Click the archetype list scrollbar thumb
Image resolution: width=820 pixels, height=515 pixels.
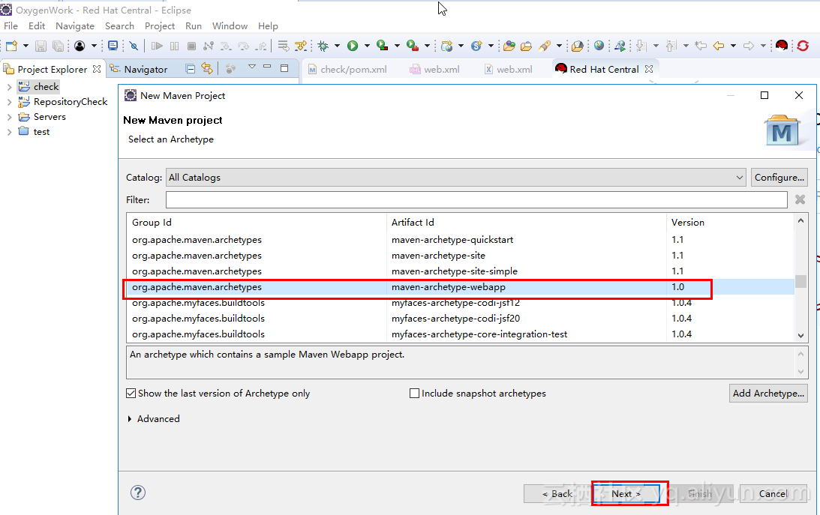pyautogui.click(x=800, y=282)
